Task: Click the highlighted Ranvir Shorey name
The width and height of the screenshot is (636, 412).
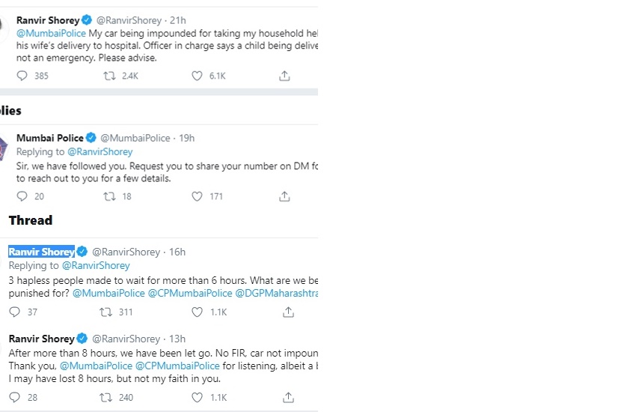Action: [41, 252]
